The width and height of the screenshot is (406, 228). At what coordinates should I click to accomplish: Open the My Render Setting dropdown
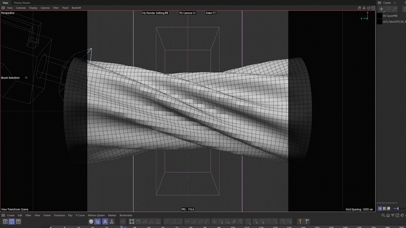pyautogui.click(x=155, y=13)
